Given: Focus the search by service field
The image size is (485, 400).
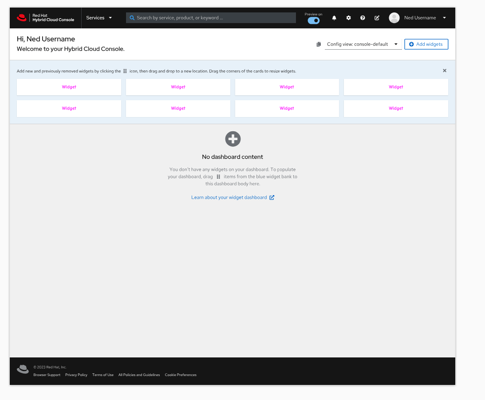Looking at the screenshot, I should (x=211, y=18).
